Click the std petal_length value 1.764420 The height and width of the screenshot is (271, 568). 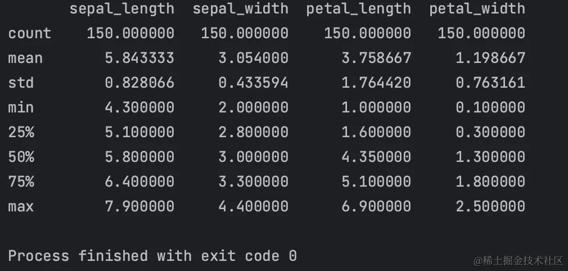click(x=376, y=83)
